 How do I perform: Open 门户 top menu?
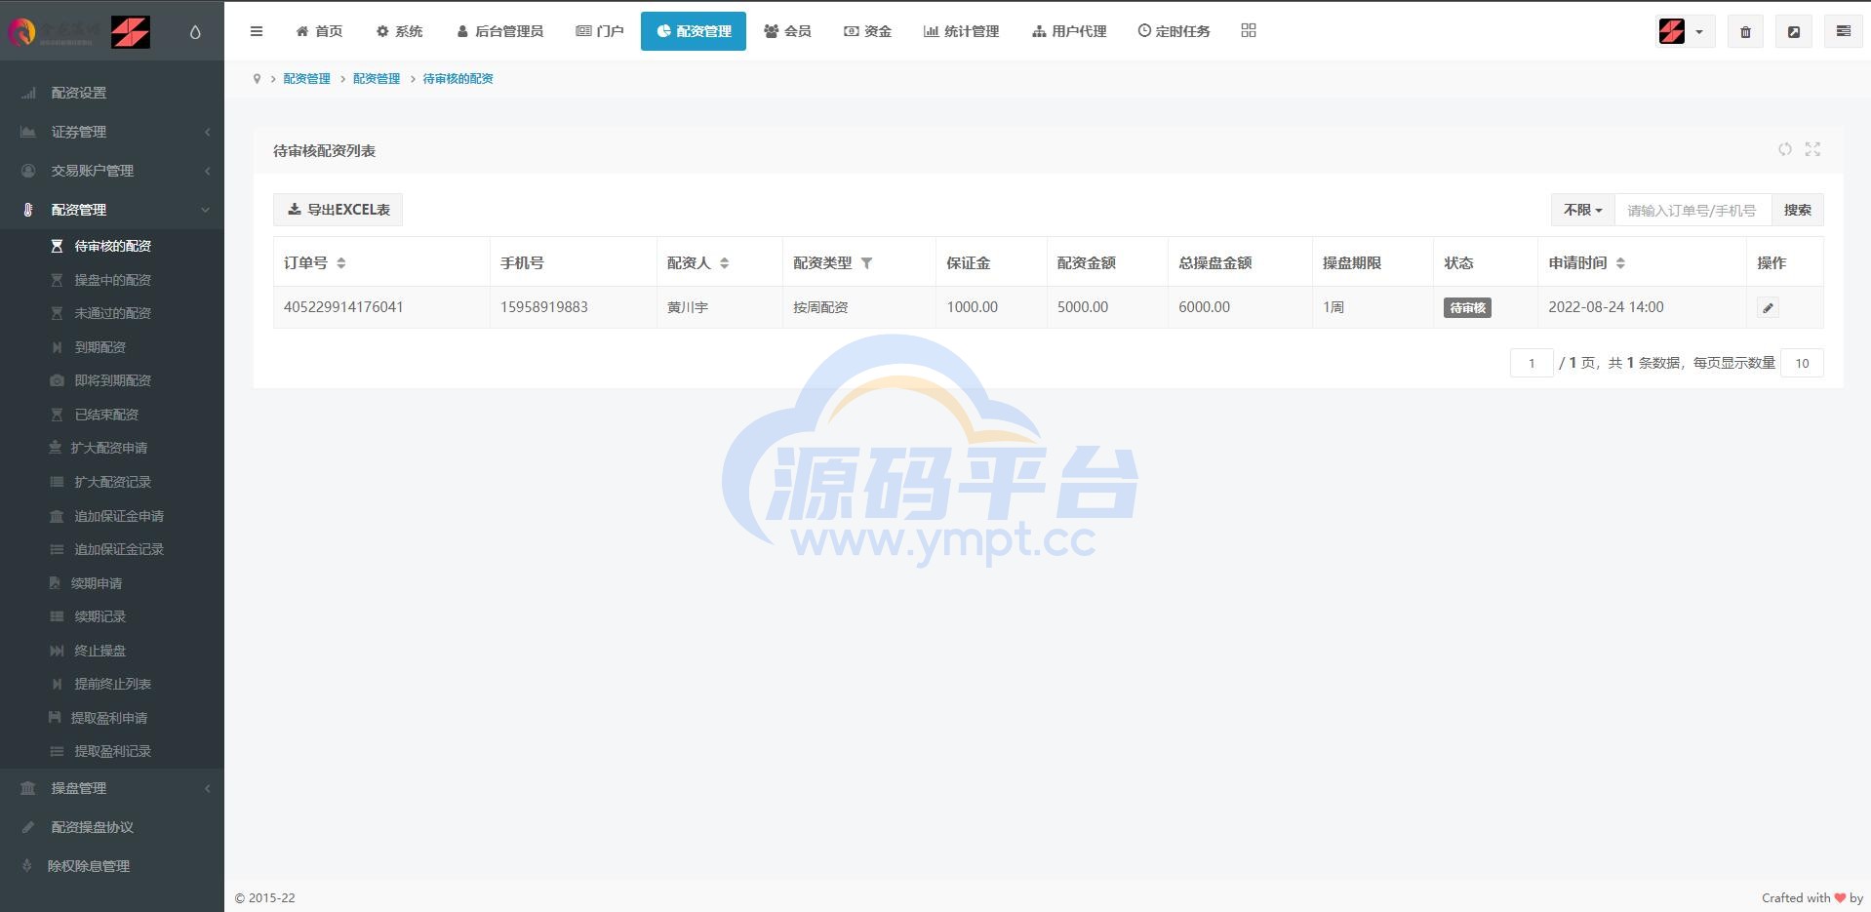coord(599,31)
